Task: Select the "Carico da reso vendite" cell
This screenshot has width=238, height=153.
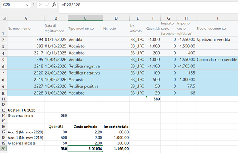Action: [217, 60]
